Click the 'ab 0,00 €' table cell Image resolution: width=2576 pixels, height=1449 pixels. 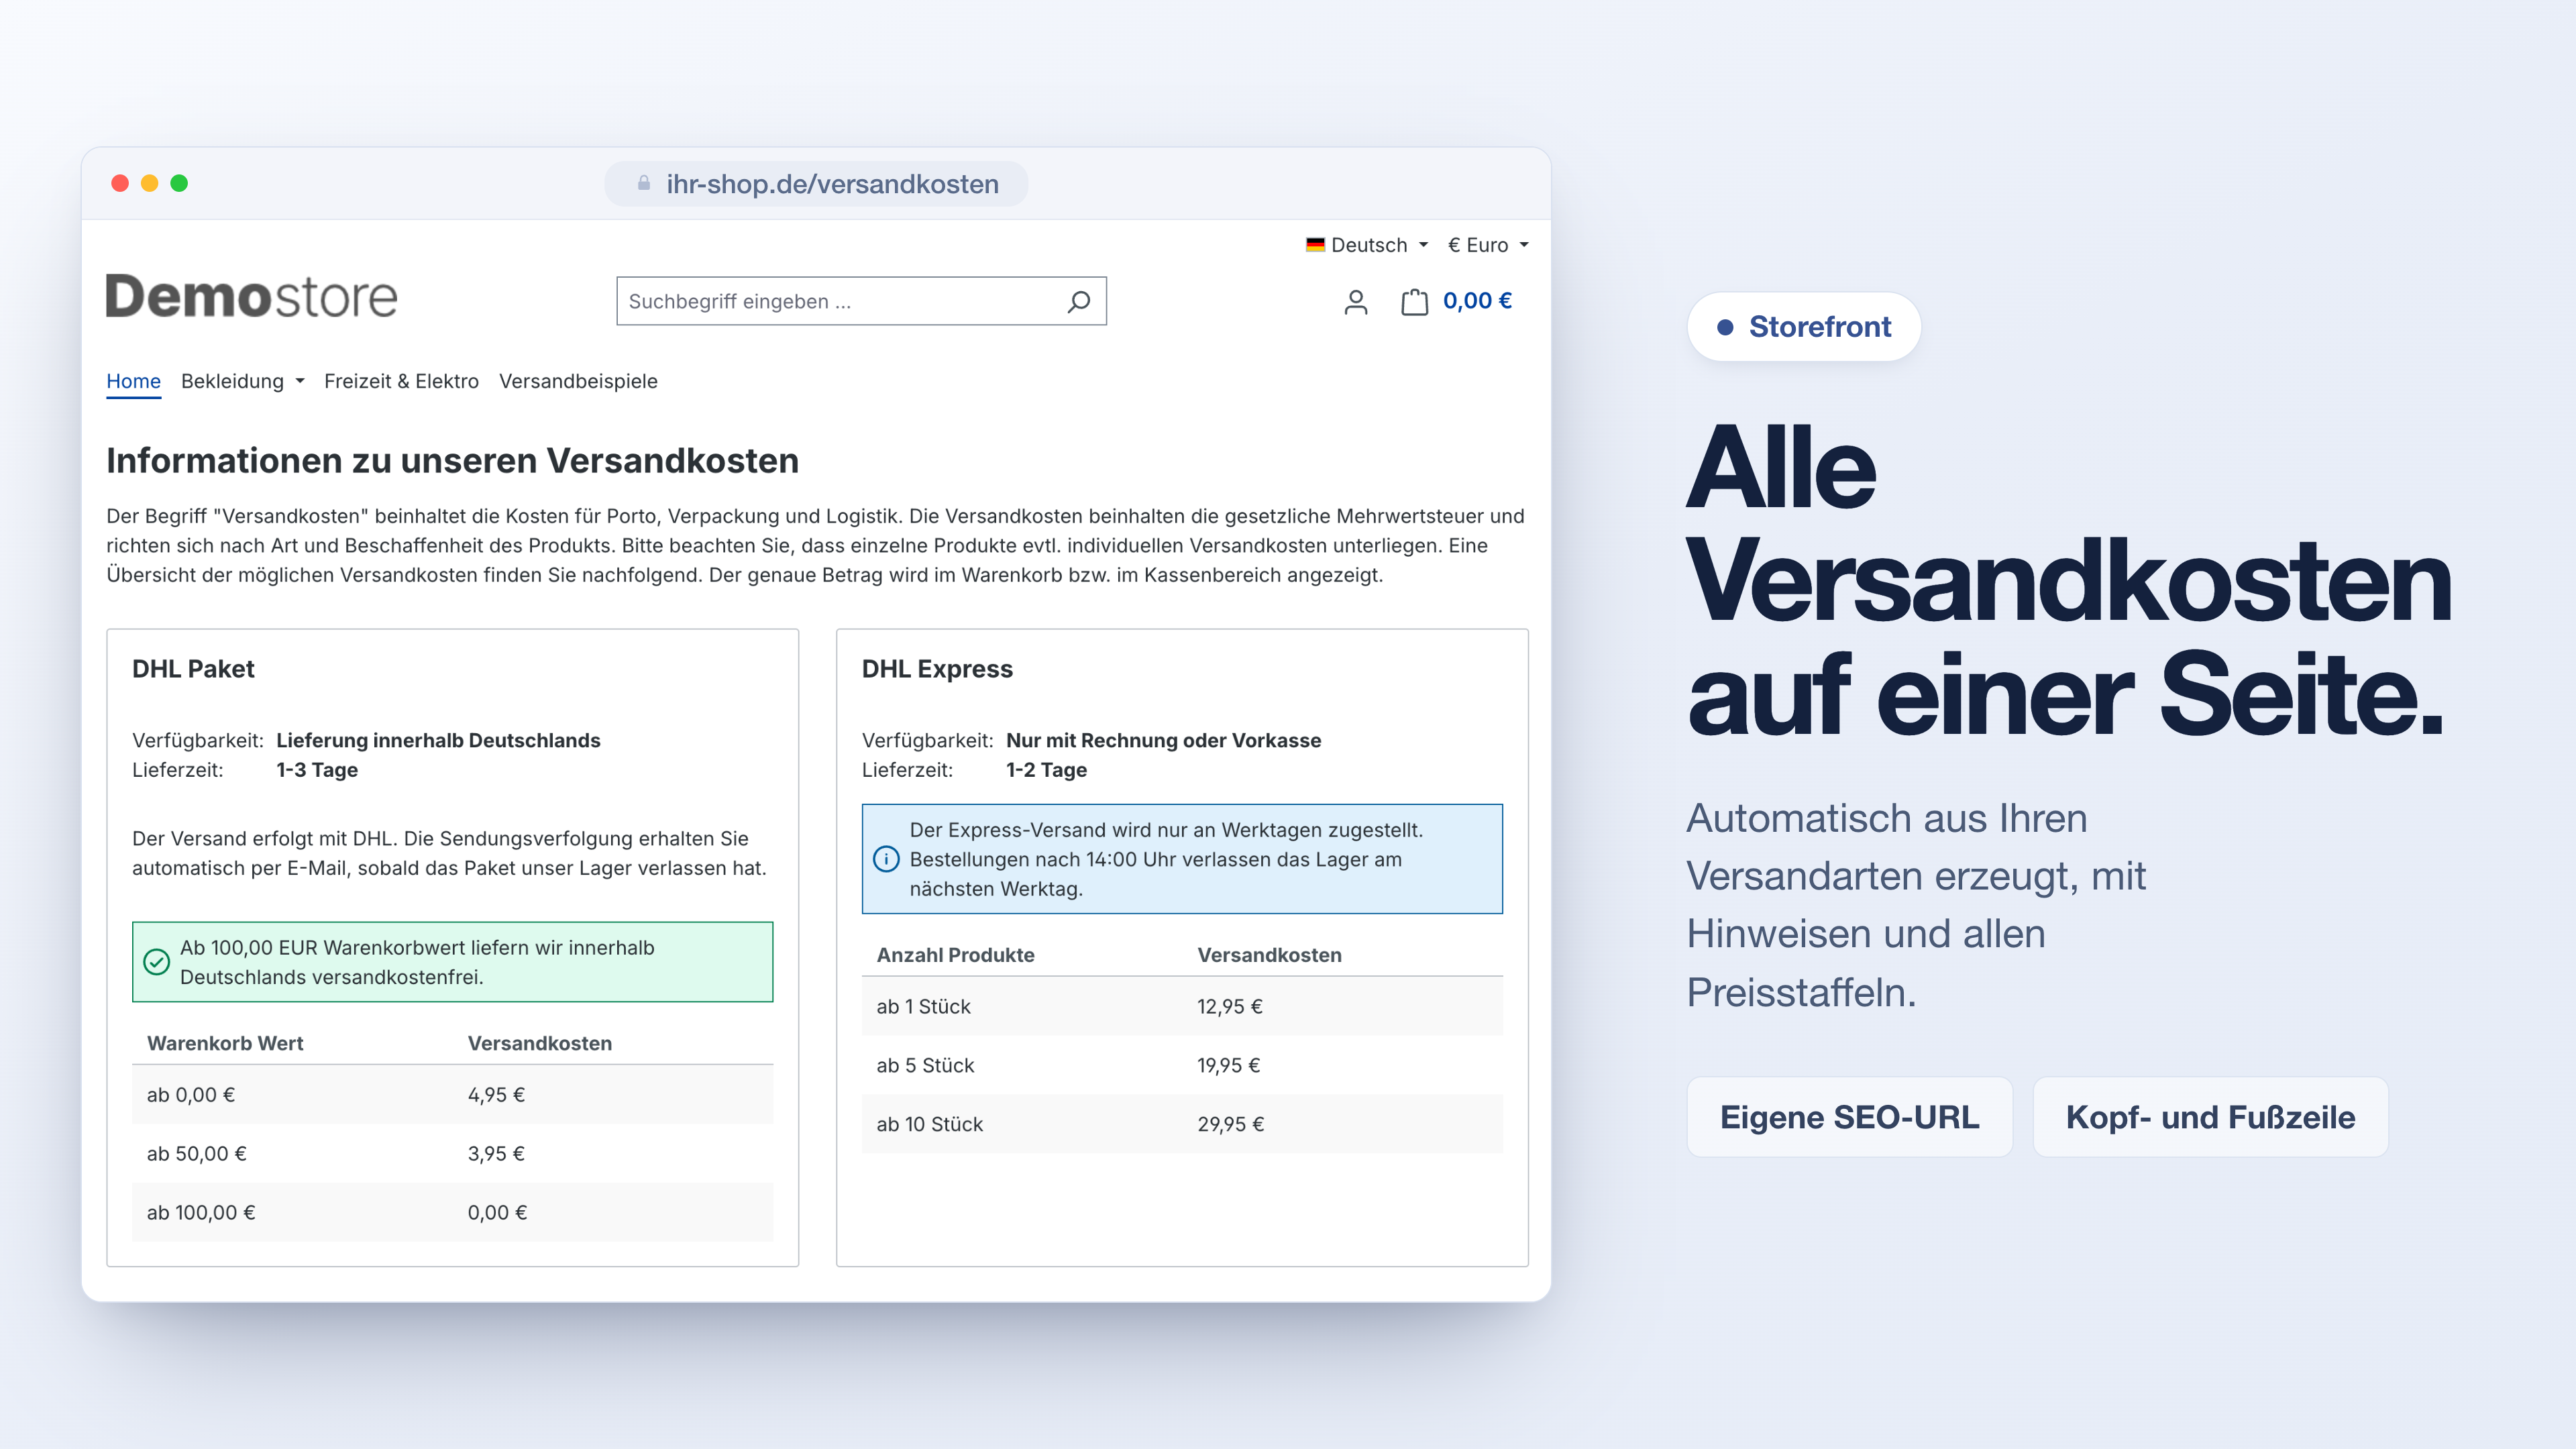191,1095
